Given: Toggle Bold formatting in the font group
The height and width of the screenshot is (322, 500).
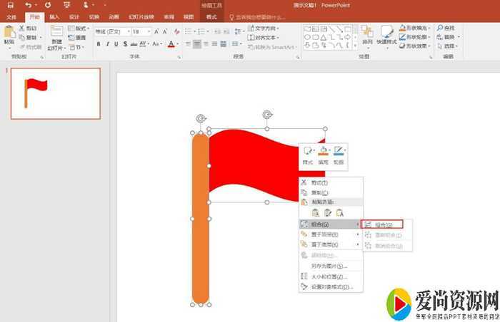Looking at the screenshot, I should [x=97, y=44].
